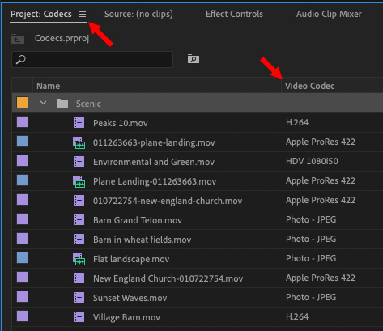Switch to Effect Controls tab
The height and width of the screenshot is (331, 383).
(x=234, y=14)
